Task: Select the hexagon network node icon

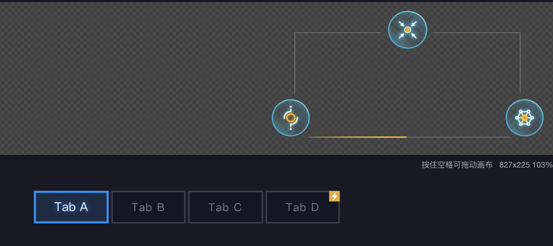Action: pos(524,118)
